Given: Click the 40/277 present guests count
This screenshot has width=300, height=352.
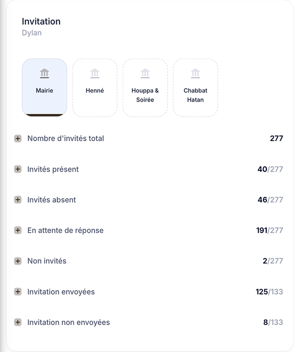Looking at the screenshot, I should (x=270, y=169).
